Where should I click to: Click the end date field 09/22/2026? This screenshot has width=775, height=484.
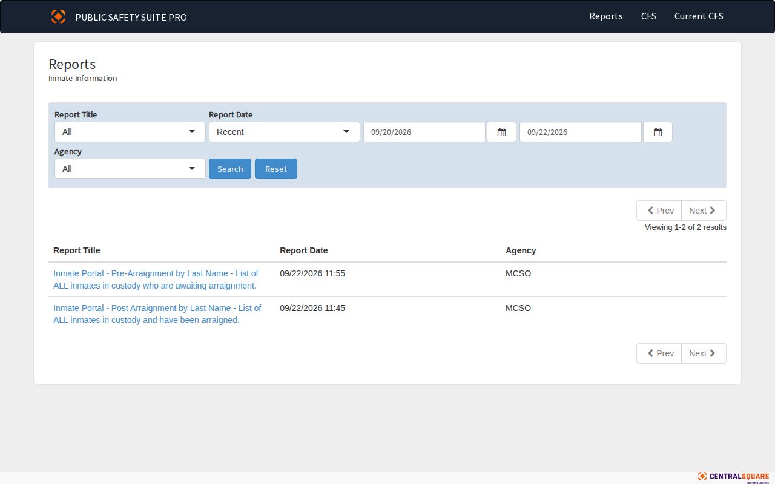[581, 132]
